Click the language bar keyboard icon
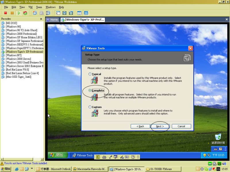This screenshot has height=172, width=230. click(104, 157)
